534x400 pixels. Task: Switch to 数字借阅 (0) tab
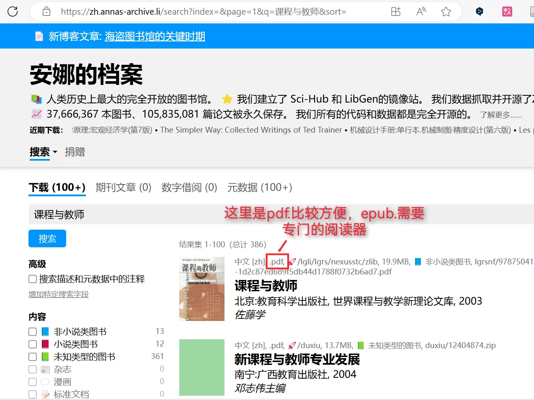pos(189,187)
